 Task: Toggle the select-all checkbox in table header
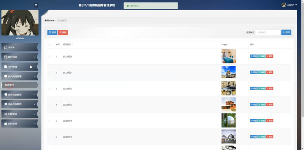[50, 45]
